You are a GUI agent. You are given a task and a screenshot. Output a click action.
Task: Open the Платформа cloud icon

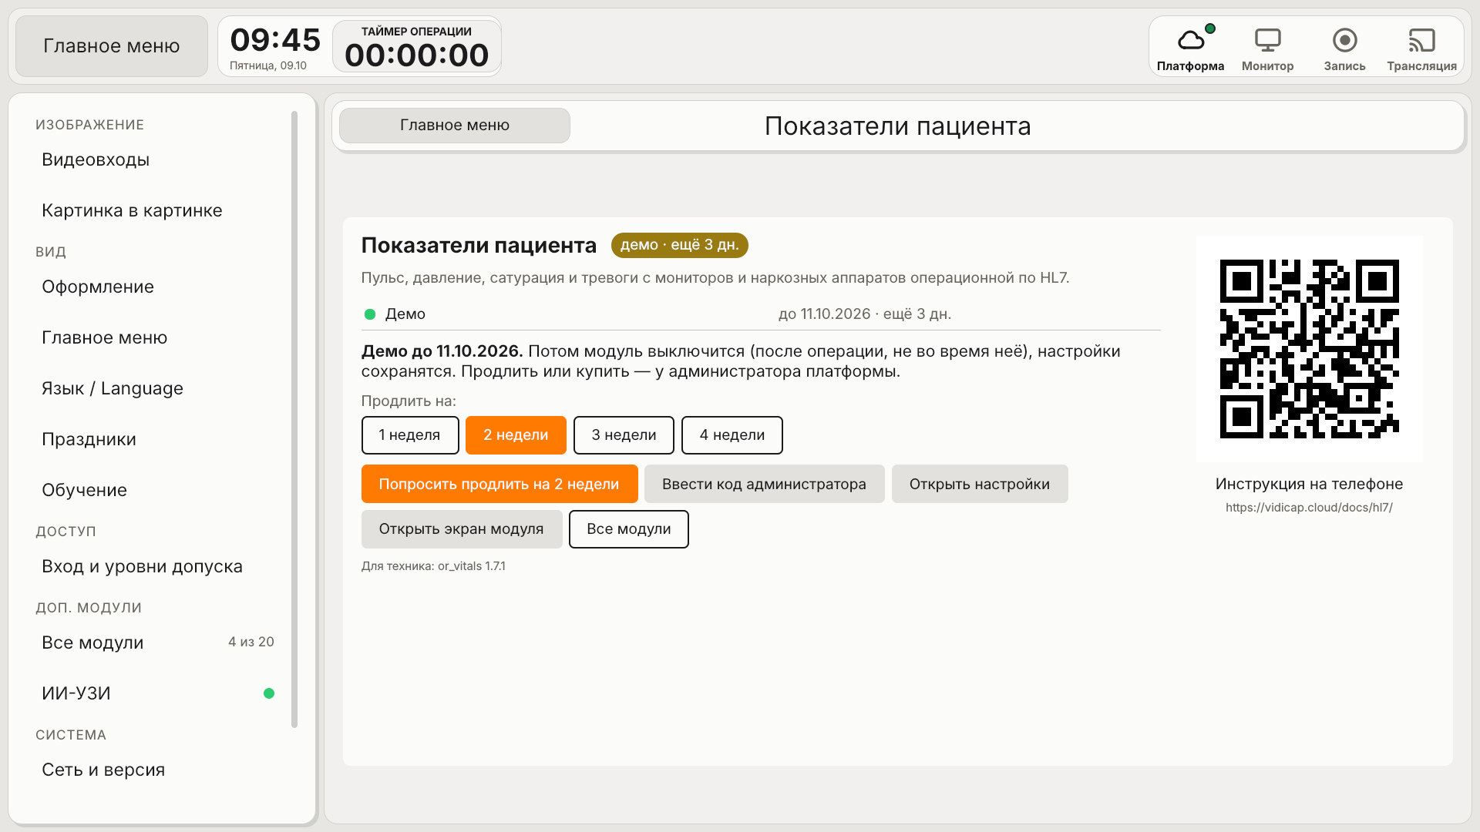1190,47
